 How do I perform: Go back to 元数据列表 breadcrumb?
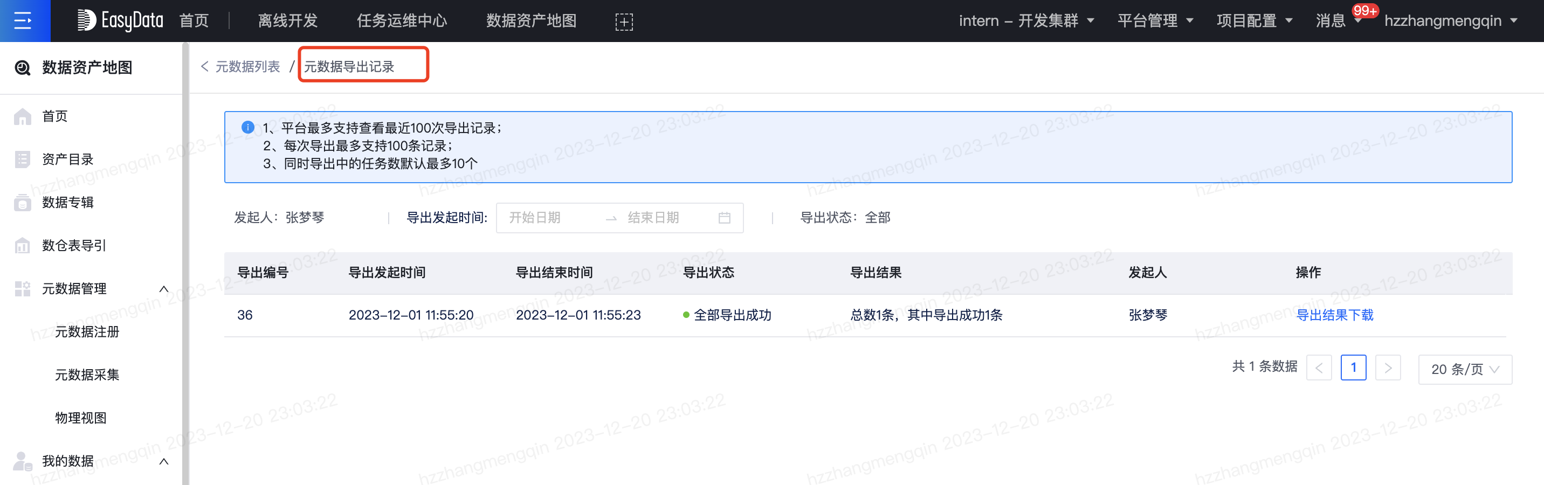(247, 66)
